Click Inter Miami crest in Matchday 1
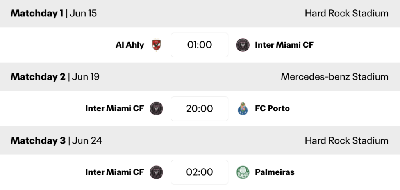 click(x=243, y=45)
